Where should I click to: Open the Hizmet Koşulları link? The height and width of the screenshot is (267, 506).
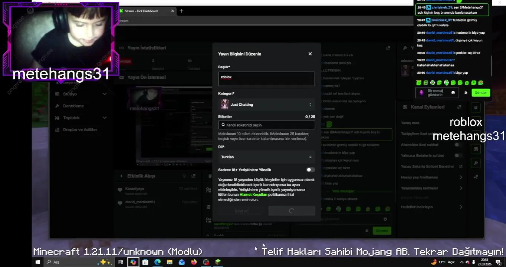pyautogui.click(x=253, y=194)
